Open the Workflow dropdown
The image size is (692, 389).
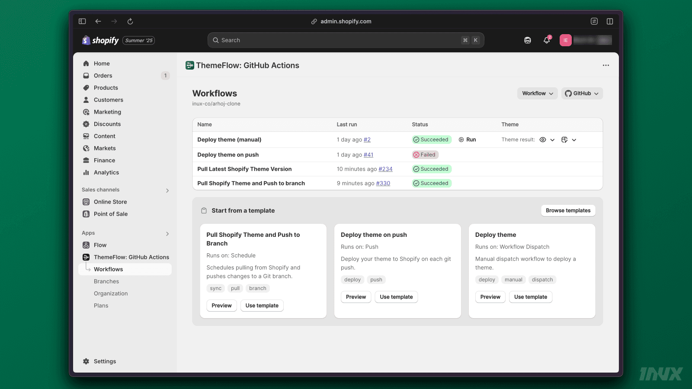point(537,93)
